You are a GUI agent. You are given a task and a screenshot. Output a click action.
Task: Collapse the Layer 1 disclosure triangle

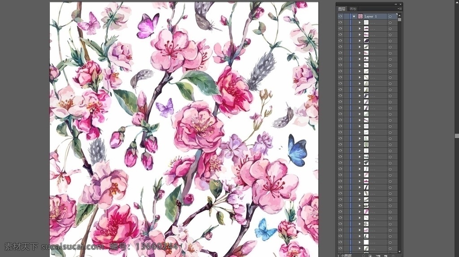point(354,17)
